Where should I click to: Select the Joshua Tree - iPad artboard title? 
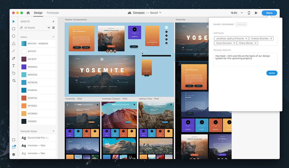pos(149,99)
